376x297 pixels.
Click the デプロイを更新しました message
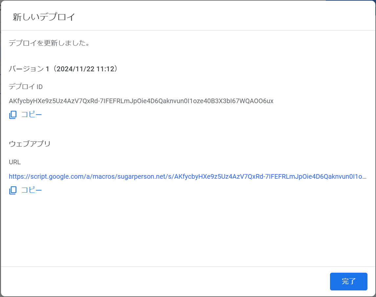click(x=41, y=43)
